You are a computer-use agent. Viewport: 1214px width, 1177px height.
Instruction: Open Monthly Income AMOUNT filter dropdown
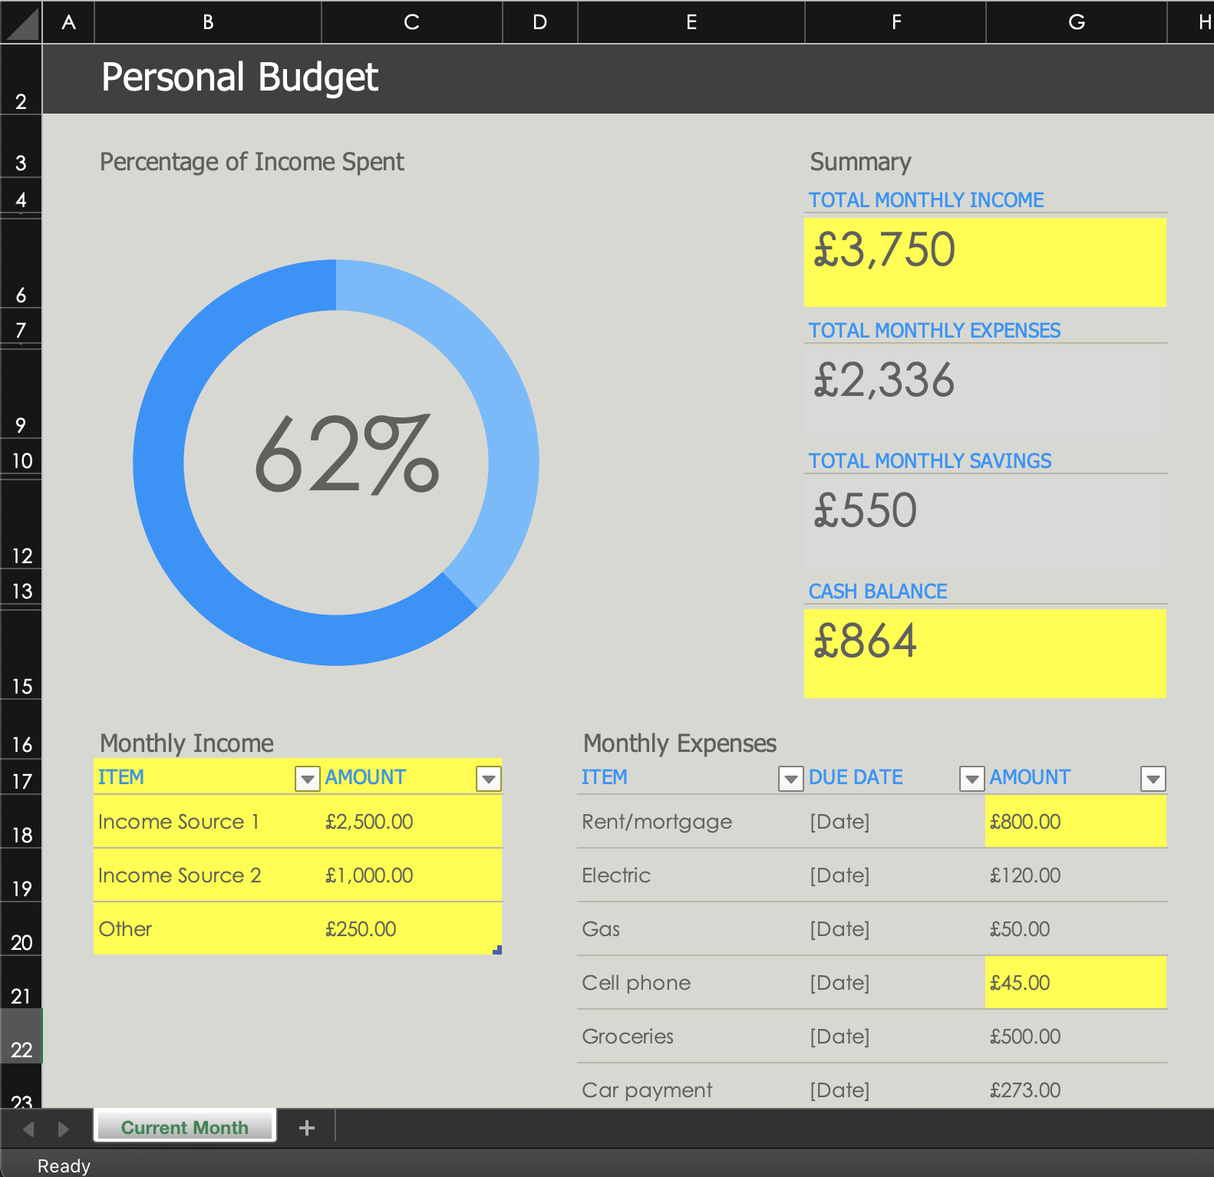point(488,779)
